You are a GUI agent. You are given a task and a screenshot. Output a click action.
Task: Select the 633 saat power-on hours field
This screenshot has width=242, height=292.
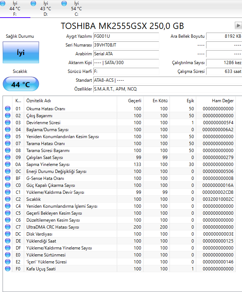click(x=224, y=71)
